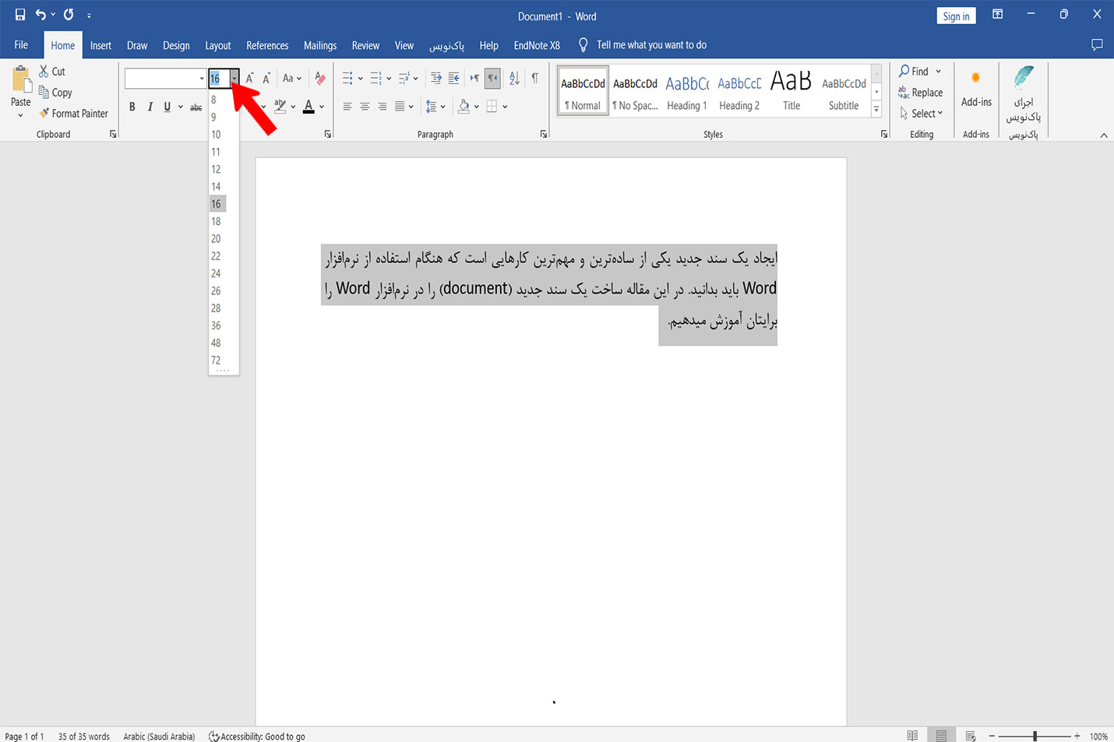Open the Select dropdown in Editing

(x=922, y=113)
